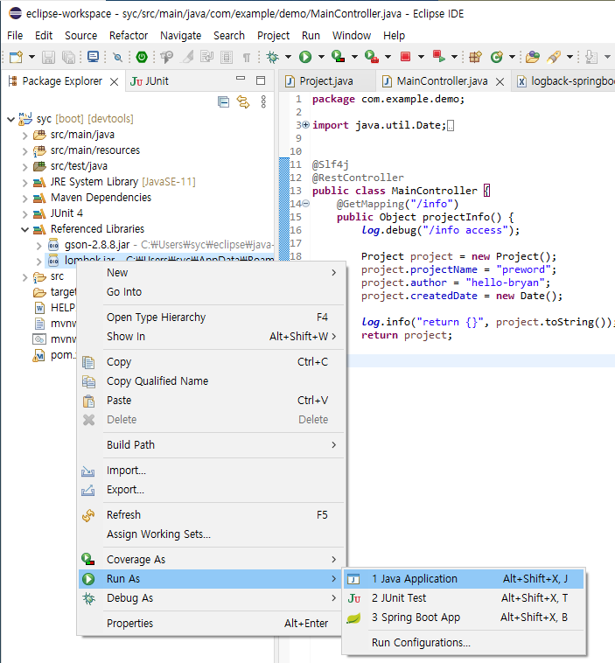This screenshot has height=663, width=615.
Task: Click the Search flashlight toolbar icon
Action: 554,57
